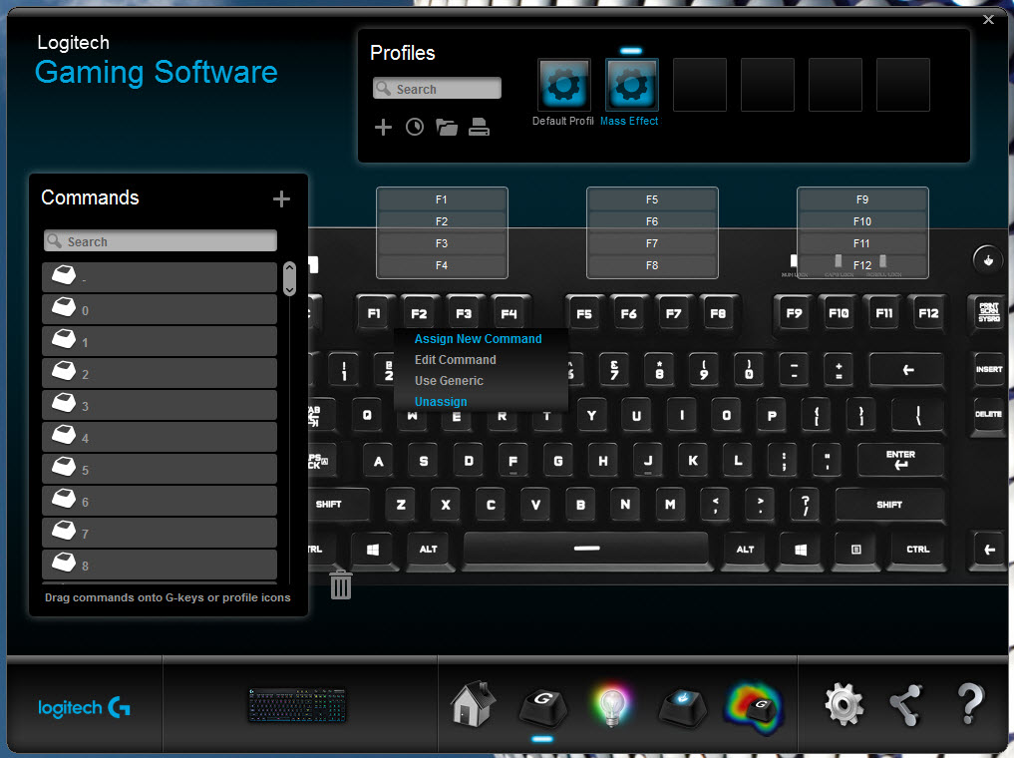
Task: Click the right Ctrl key on keyboard
Action: pos(917,550)
